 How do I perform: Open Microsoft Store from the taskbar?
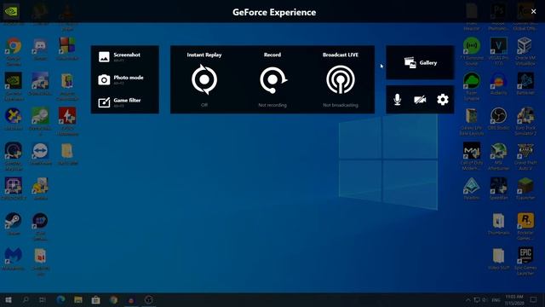(95, 299)
